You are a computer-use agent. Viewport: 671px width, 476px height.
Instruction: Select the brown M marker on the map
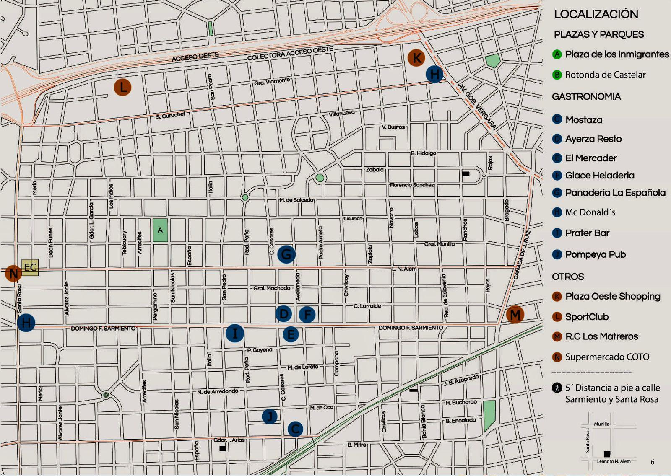515,314
